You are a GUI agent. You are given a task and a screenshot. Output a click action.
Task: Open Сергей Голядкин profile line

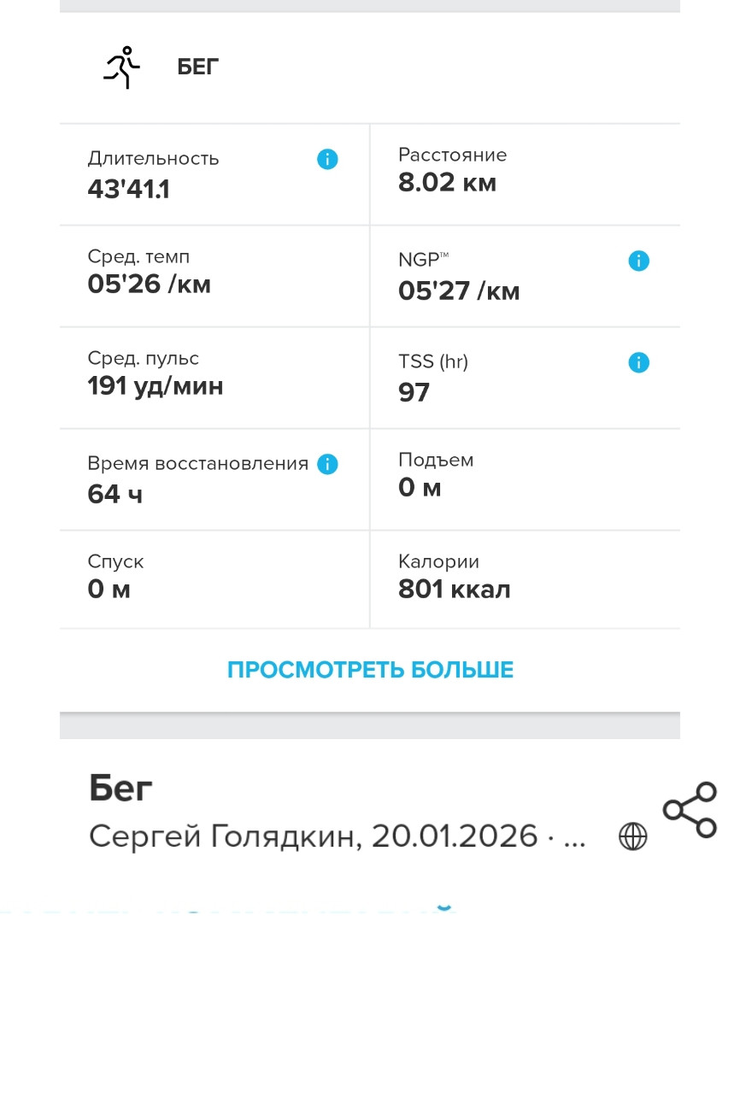(337, 836)
